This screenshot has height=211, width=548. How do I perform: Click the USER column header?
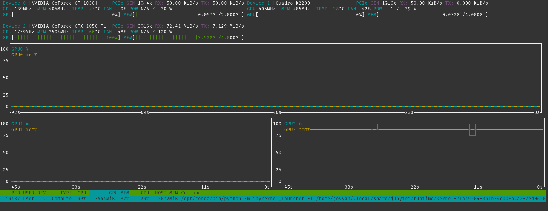29,193
